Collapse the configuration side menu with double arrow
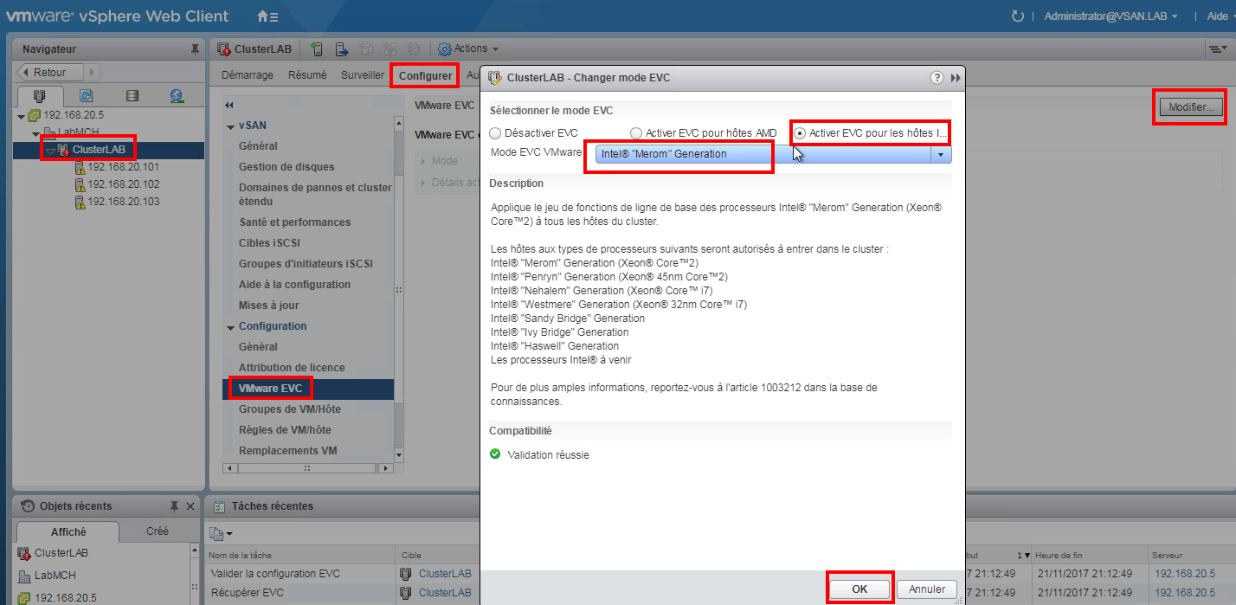Image resolution: width=1236 pixels, height=605 pixels. point(229,106)
